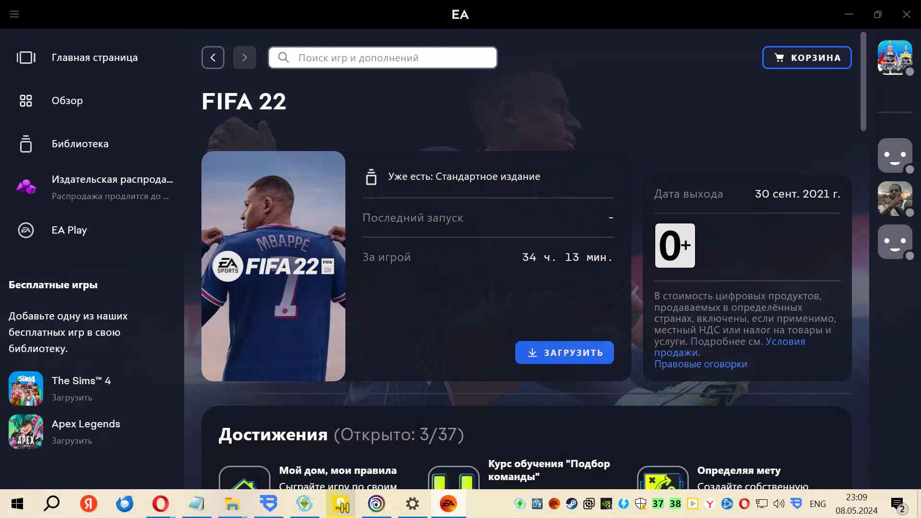Click the FIFA 22 cover art
The width and height of the screenshot is (921, 518).
[x=273, y=266]
